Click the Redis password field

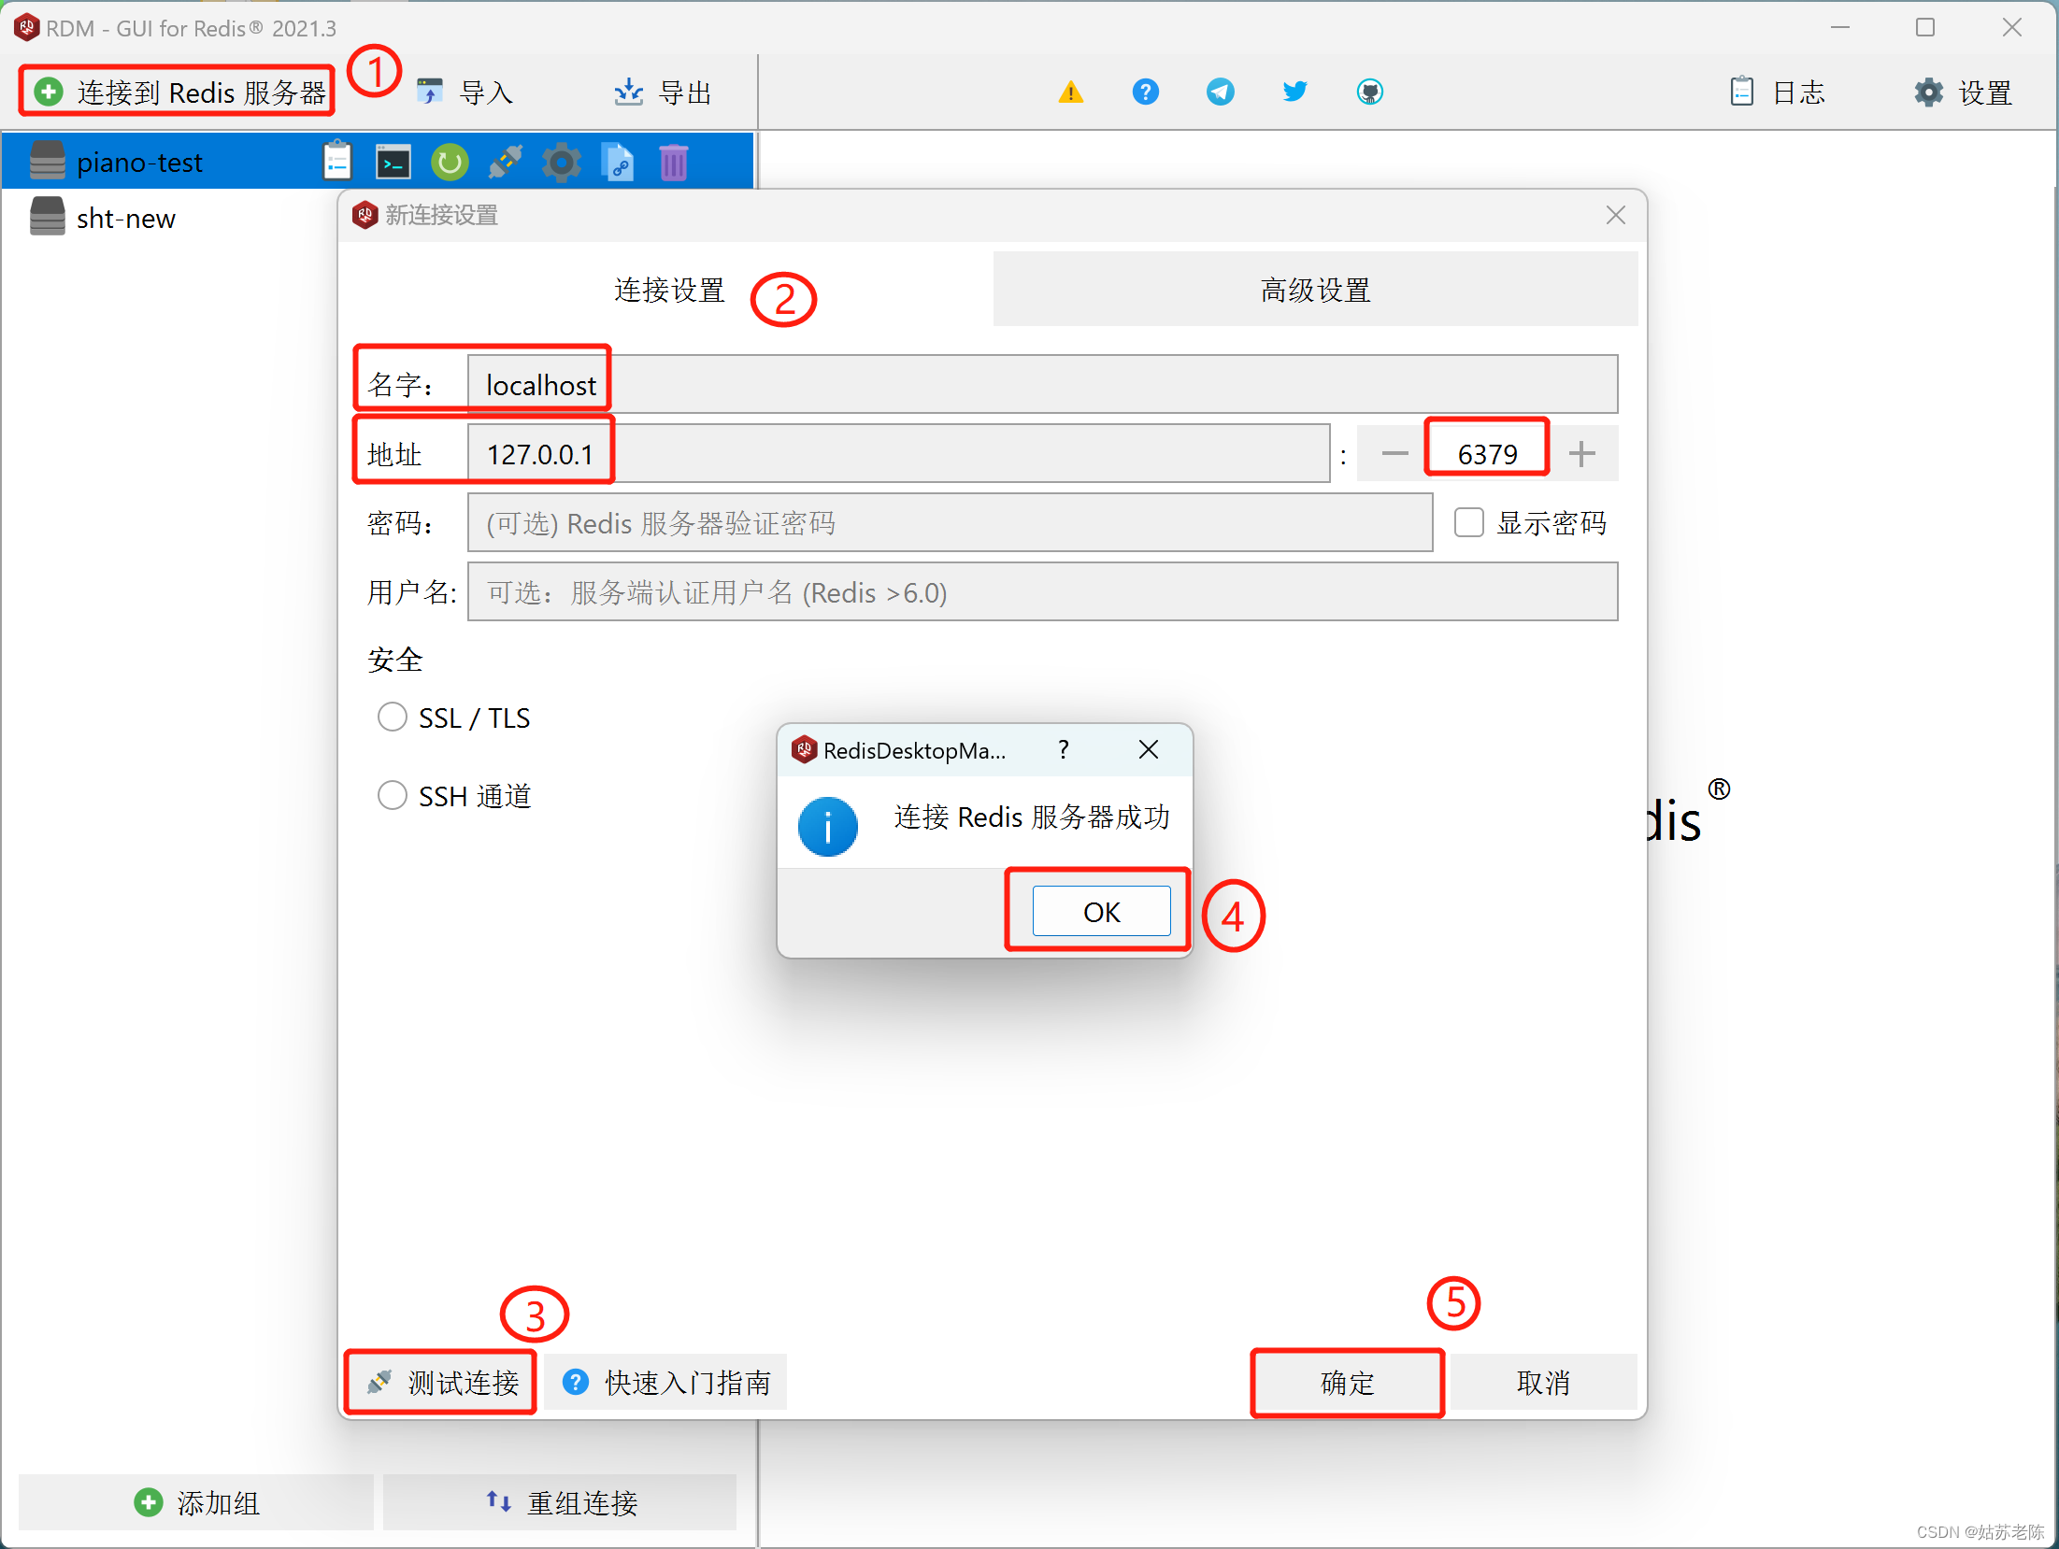point(950,522)
